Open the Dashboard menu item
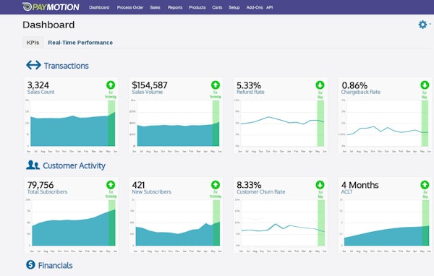 tap(99, 7)
